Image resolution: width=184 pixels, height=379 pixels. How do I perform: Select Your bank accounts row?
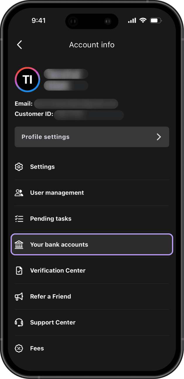tap(92, 245)
